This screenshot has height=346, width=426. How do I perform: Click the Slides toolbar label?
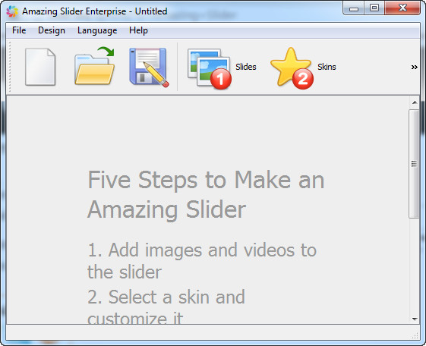tap(245, 67)
